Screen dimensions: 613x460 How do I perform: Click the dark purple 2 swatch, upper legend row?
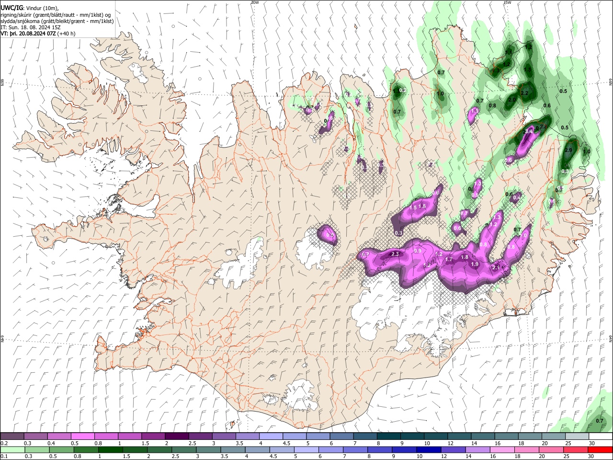pyautogui.click(x=177, y=436)
